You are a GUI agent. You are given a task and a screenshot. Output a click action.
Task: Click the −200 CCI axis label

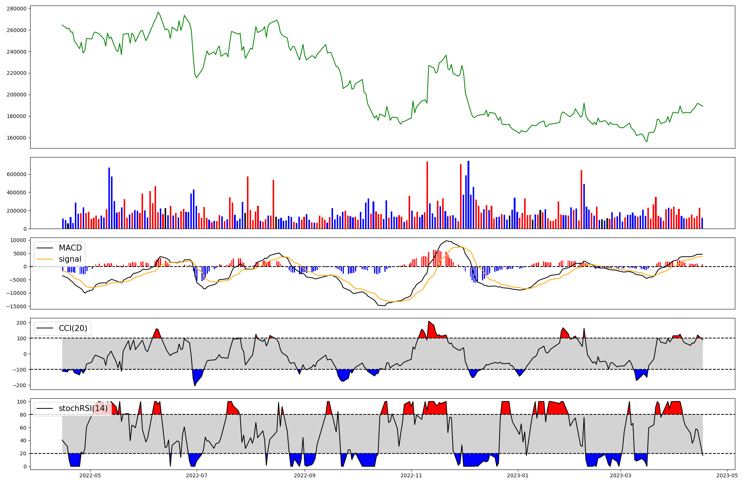click(19, 386)
